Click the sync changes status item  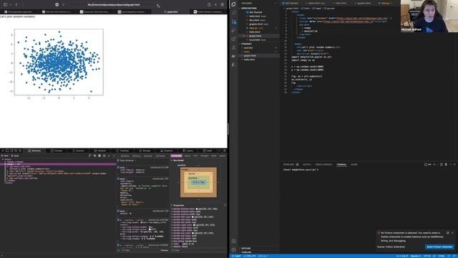click(250, 256)
